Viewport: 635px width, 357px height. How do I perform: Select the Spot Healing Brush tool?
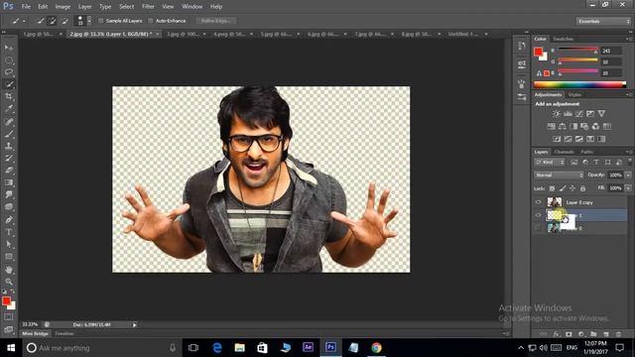(9, 121)
